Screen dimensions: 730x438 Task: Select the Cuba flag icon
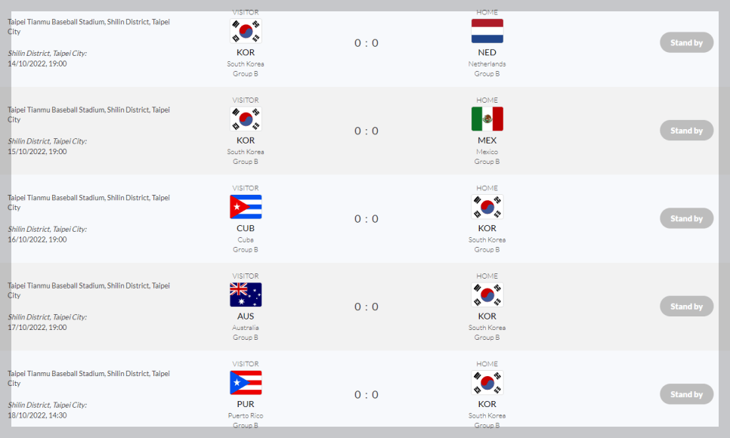[245, 206]
